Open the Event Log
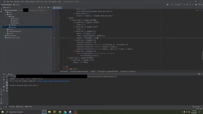This screenshot has height=114, width=203. point(196,107)
